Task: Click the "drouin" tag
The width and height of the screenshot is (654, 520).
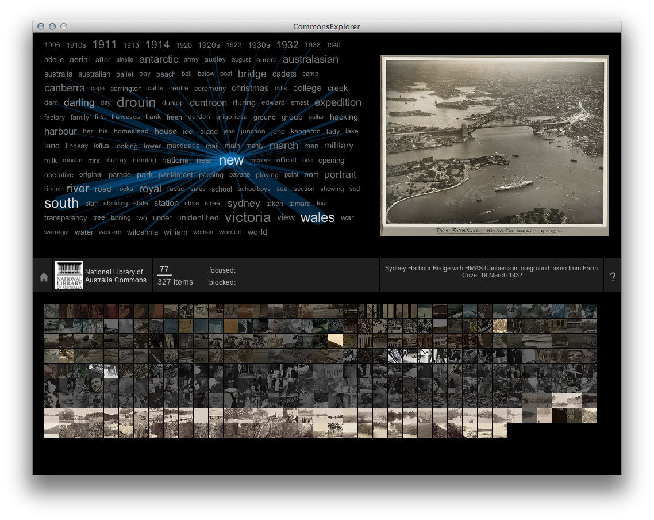Action: (136, 102)
